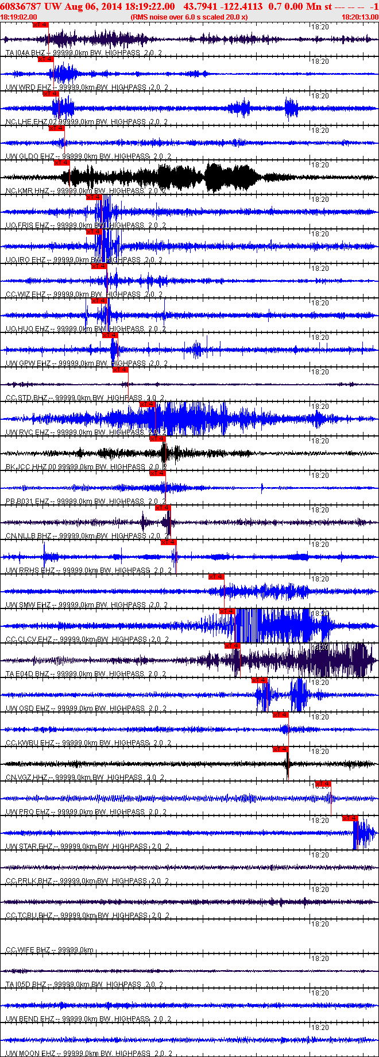
Task: Click the red pick flag on CC STD trace
Action: click(120, 370)
